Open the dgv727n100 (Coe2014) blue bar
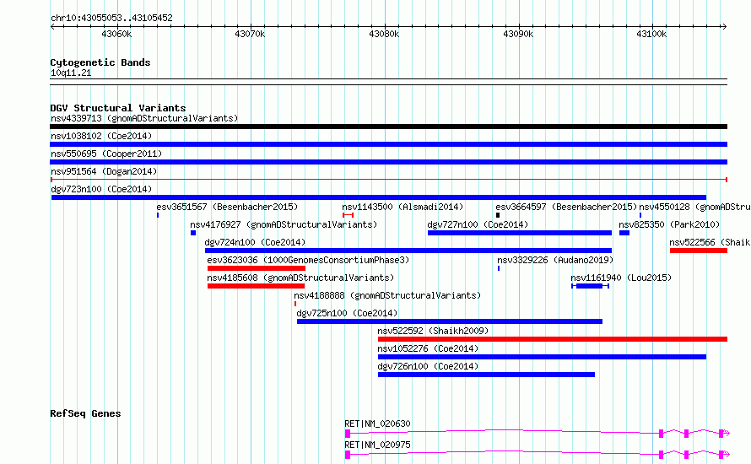The width and height of the screenshot is (751, 464). (x=520, y=233)
